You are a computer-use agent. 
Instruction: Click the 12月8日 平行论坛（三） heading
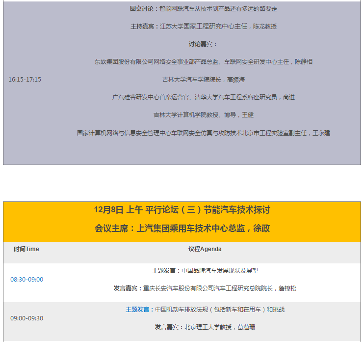point(182,210)
